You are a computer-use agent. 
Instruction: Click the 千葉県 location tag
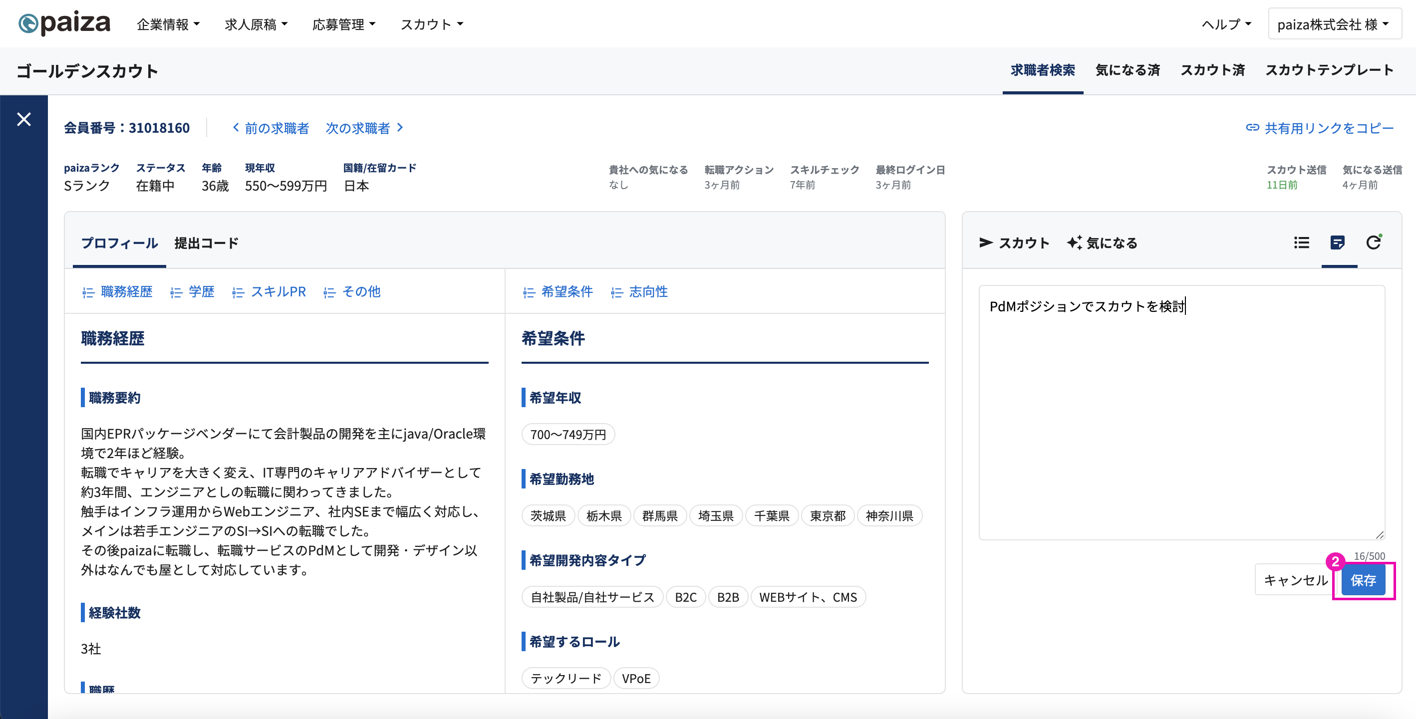[771, 515]
